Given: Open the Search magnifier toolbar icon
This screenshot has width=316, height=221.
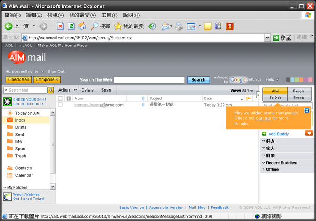Looking at the screenshot, I should point(94,26).
